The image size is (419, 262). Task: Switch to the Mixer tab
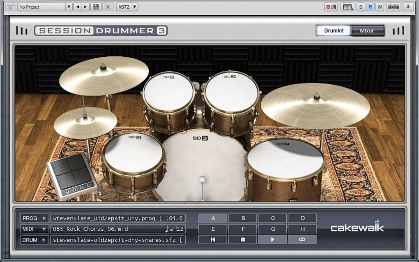pyautogui.click(x=367, y=30)
